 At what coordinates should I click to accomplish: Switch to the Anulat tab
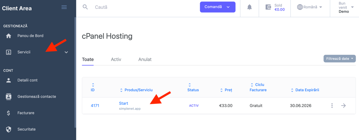click(145, 59)
